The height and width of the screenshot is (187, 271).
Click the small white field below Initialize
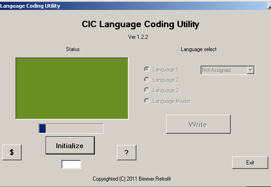(71, 164)
